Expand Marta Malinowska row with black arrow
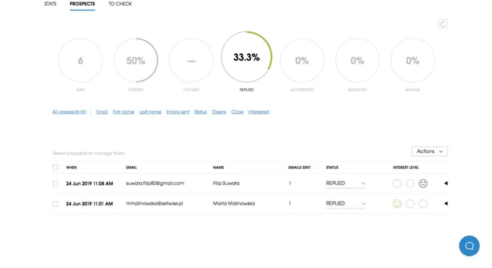492x268 pixels. pos(446,204)
